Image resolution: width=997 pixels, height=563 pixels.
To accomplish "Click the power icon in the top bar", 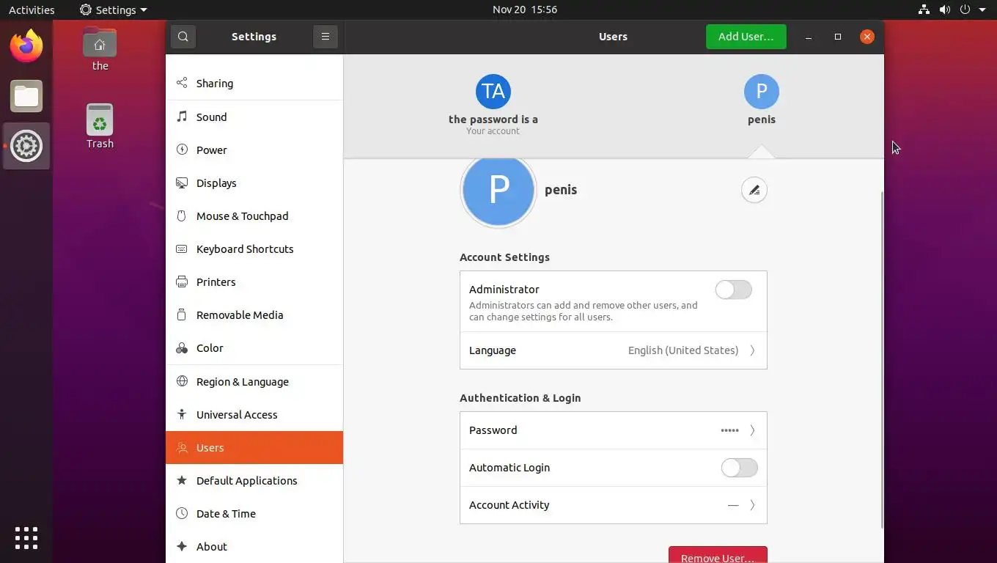I will [965, 10].
